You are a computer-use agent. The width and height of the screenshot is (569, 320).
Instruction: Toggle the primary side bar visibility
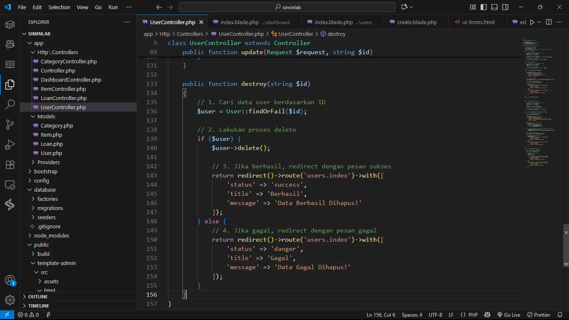point(484,7)
